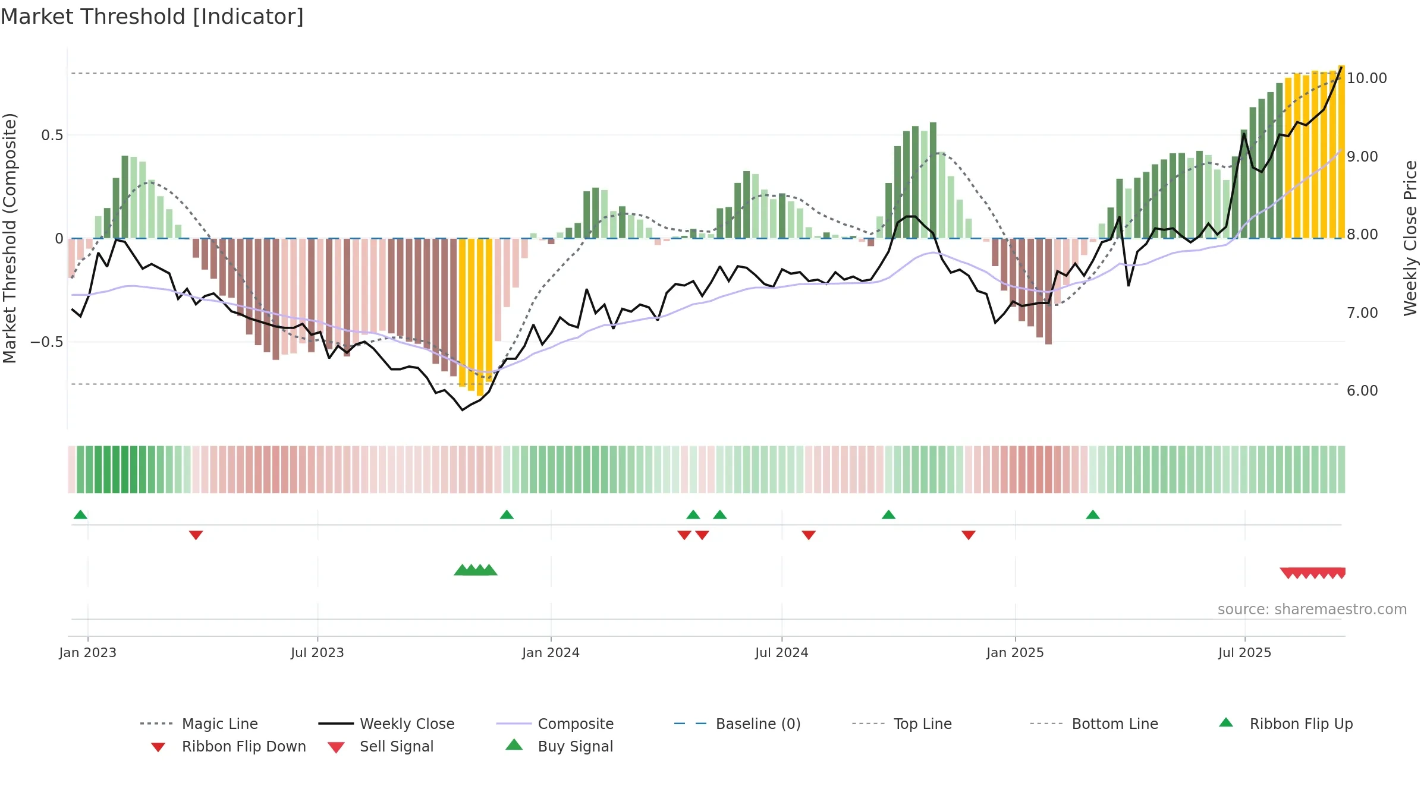Toggle the Ribbon Flip Up legend entry

coord(1285,724)
